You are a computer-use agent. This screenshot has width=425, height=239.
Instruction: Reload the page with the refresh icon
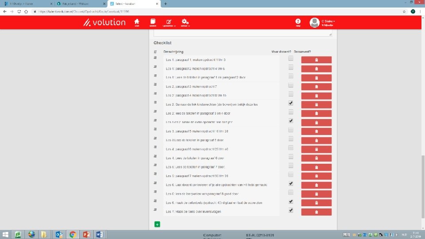click(19, 12)
